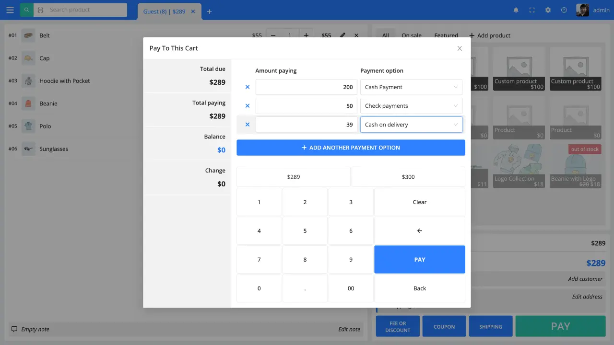The image size is (614, 345).
Task: Add a new cart tab with plus icon
Action: tap(210, 11)
